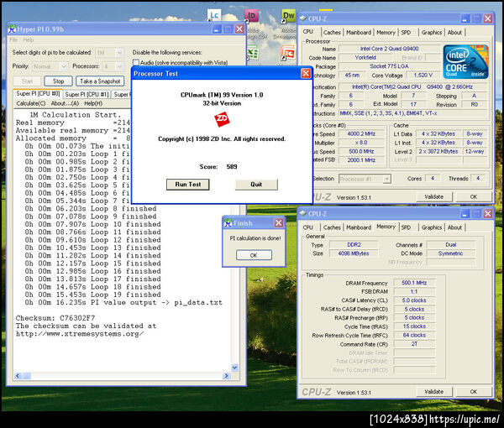Click the 500.1 MHz DRAM Frequency value
The image size is (504, 428).
[414, 283]
